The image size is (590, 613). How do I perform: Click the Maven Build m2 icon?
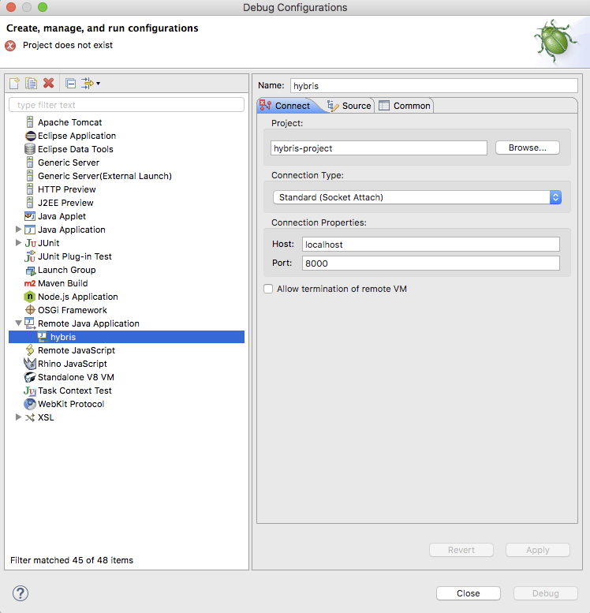tap(30, 283)
